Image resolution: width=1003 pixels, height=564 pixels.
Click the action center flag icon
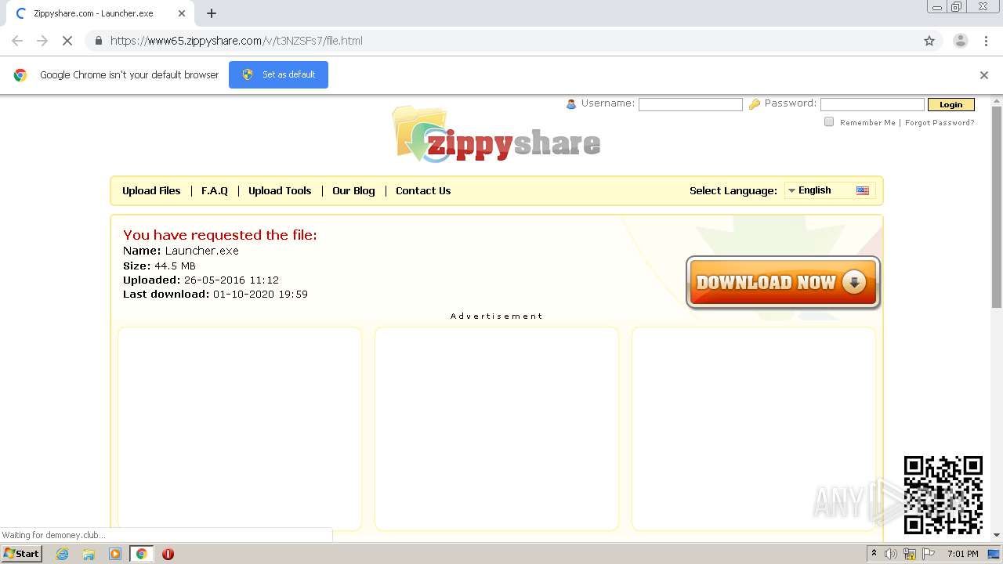pos(928,554)
